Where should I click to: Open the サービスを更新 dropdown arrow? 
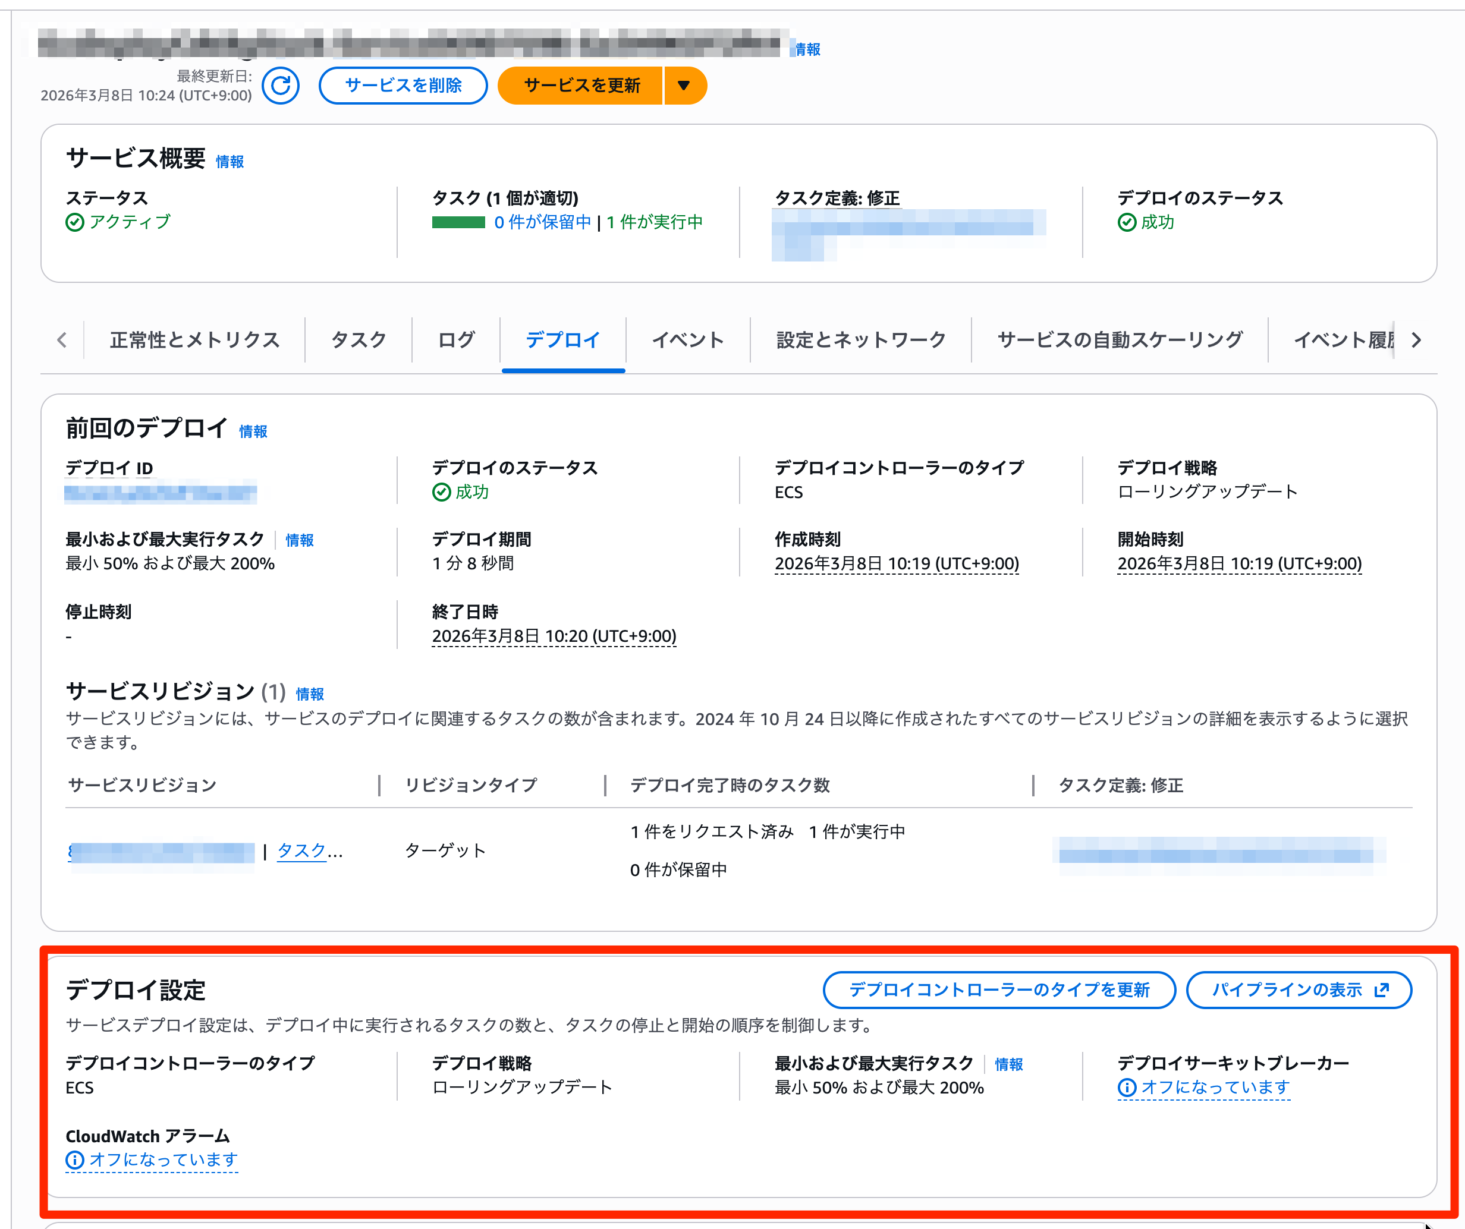point(684,85)
